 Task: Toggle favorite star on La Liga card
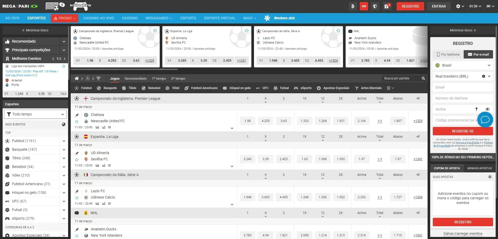[247, 31]
